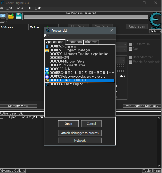Enable the Unrandomizer checkbox
The height and width of the screenshot is (173, 162).
click(130, 57)
